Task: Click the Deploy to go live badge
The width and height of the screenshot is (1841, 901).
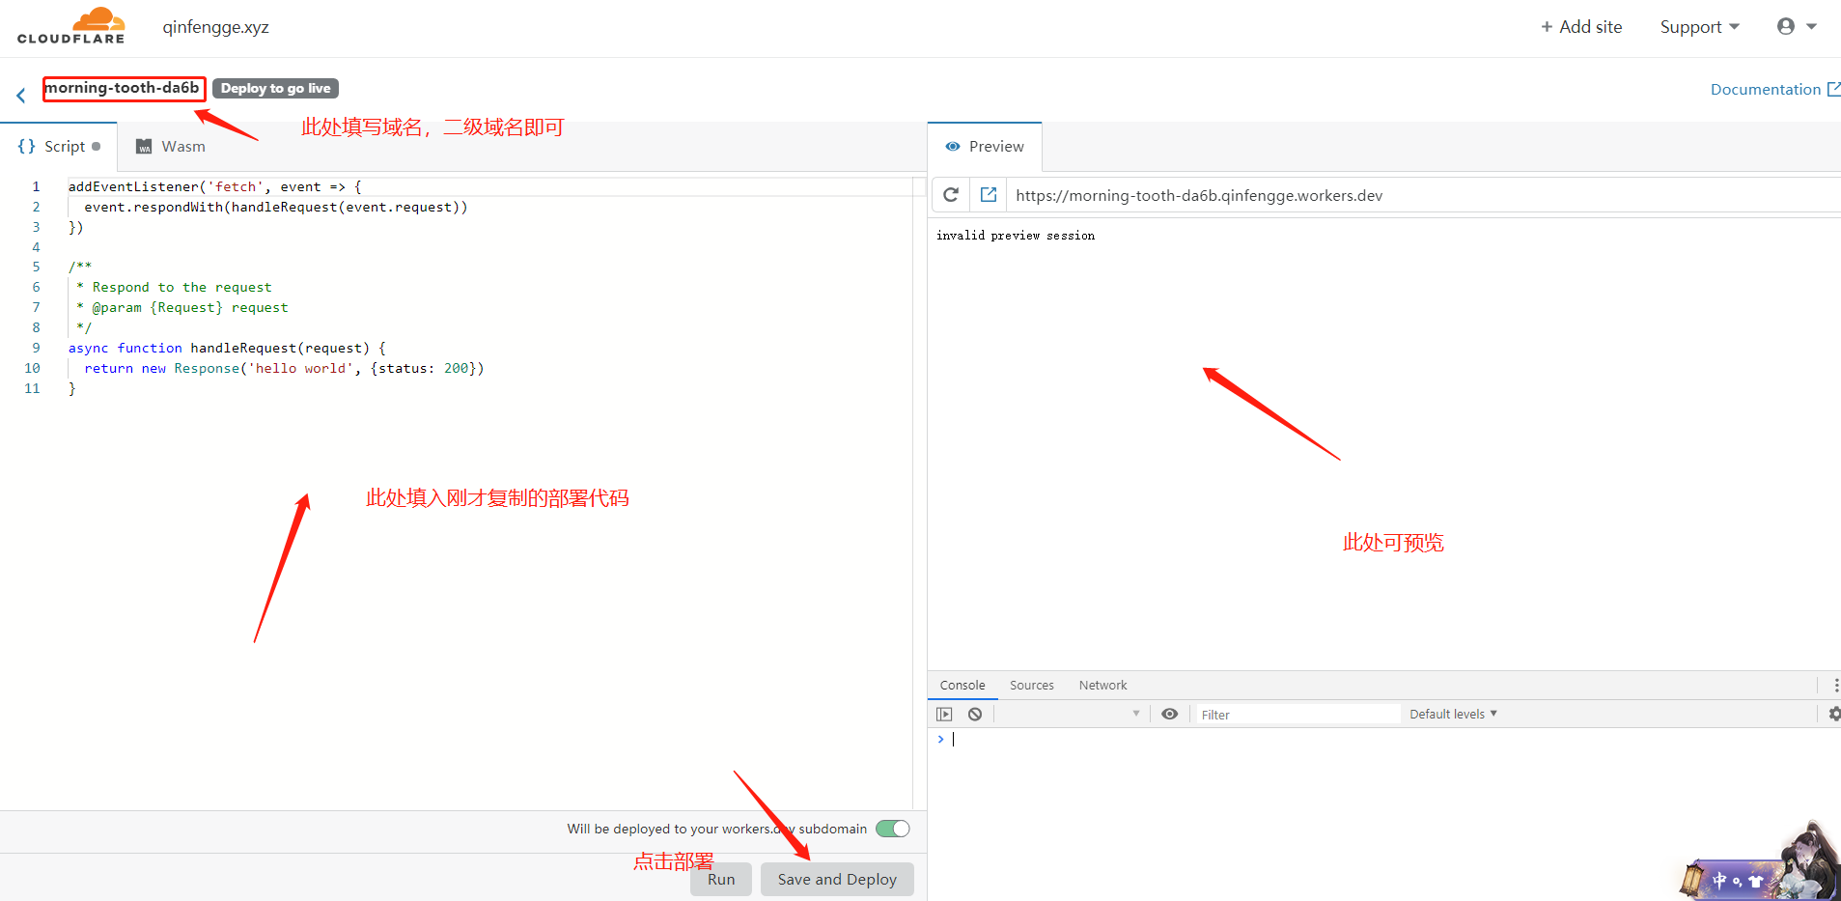Action: click(x=275, y=88)
